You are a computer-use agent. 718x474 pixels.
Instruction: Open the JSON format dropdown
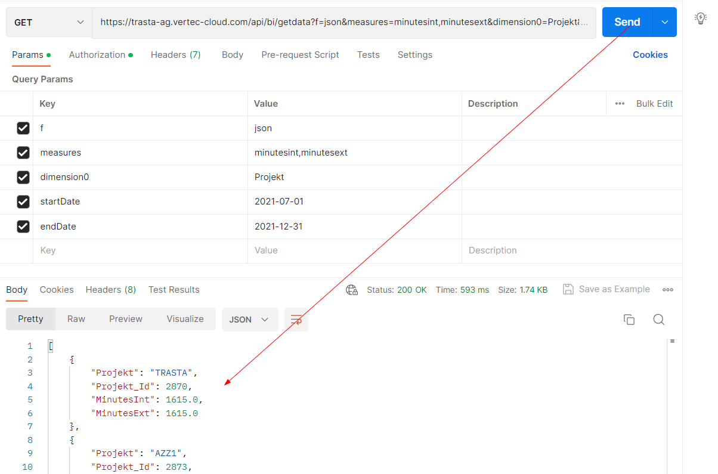pos(249,320)
